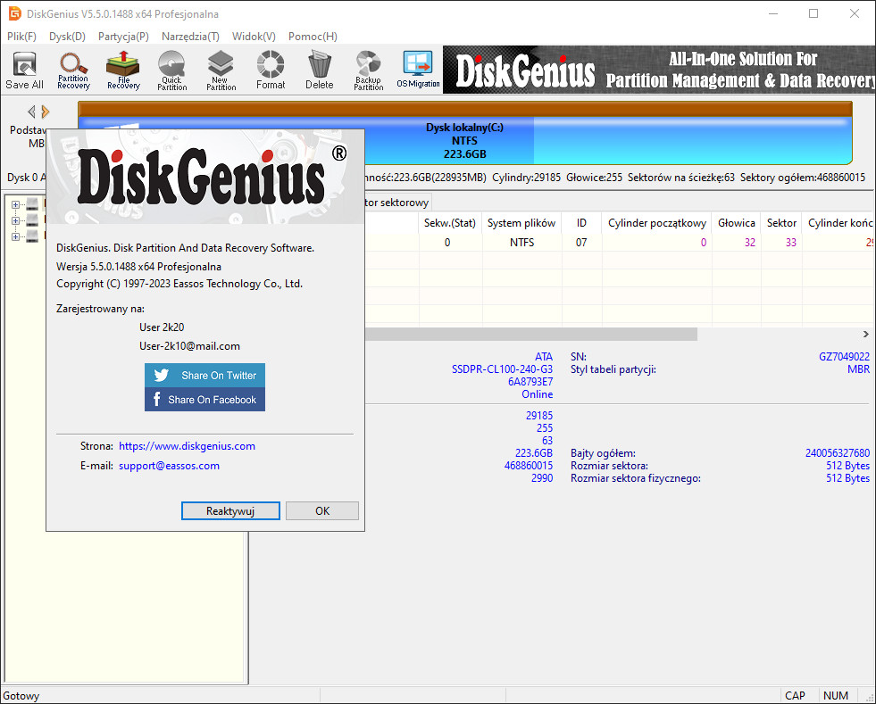
Task: Click Share On Facebook button
Action: point(204,399)
